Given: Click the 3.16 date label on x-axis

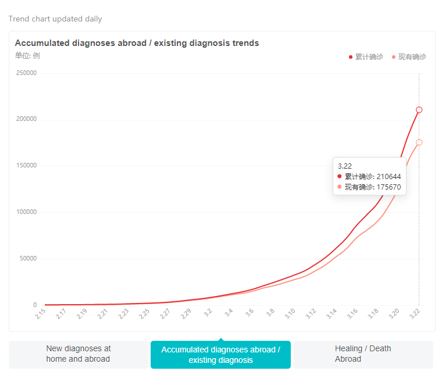Looking at the screenshot, I should (x=352, y=314).
